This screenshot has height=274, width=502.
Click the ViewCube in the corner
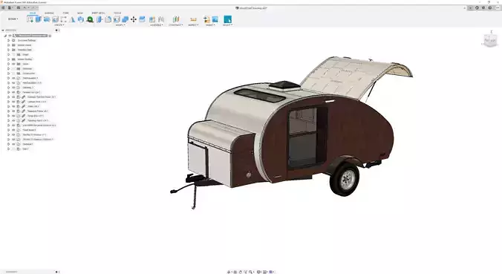[490, 40]
